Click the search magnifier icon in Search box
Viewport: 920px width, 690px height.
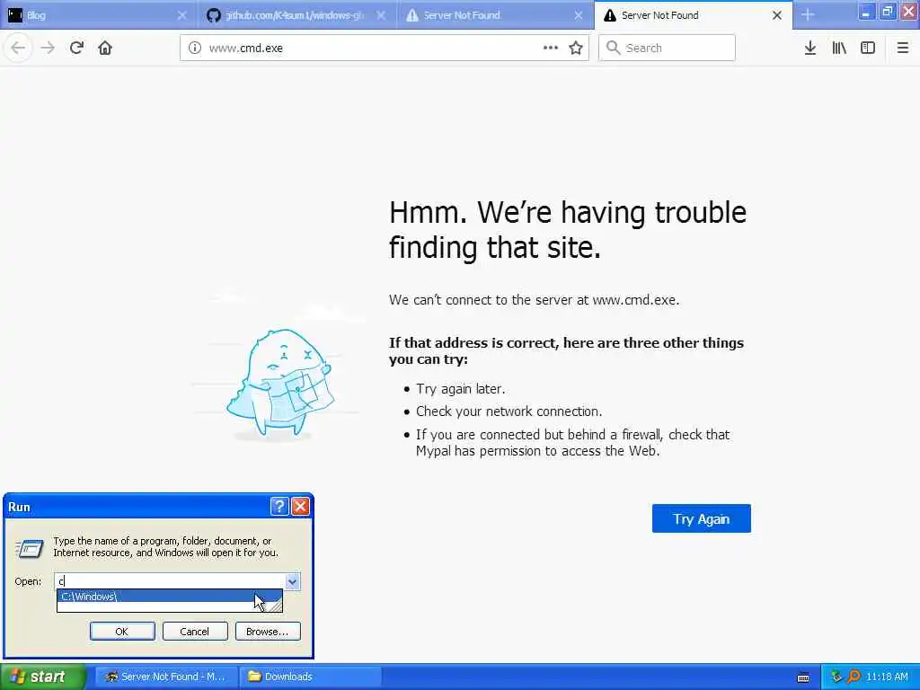(613, 48)
